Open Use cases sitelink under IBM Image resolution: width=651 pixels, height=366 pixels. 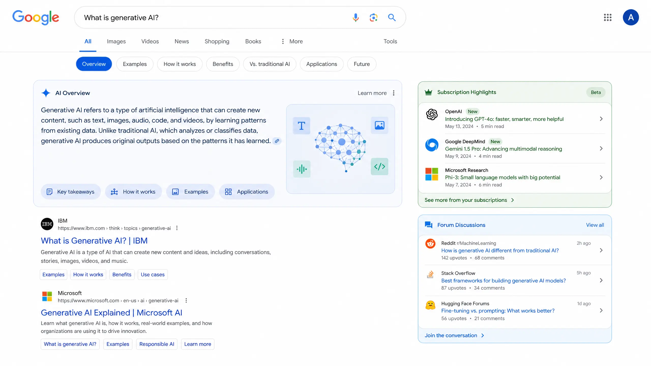click(153, 274)
